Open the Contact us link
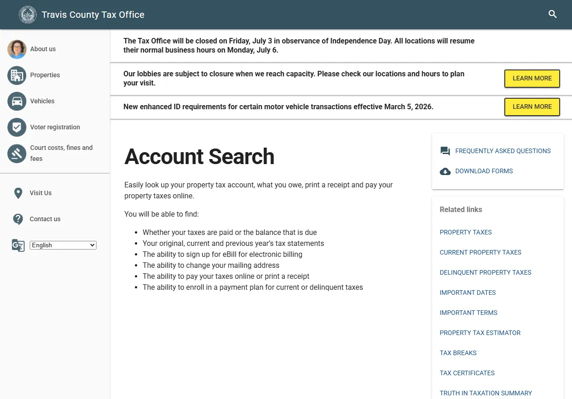Image resolution: width=572 pixels, height=399 pixels. coord(45,219)
